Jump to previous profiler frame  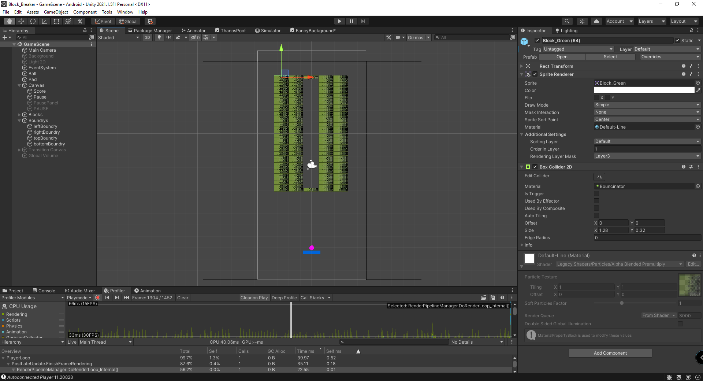107,297
